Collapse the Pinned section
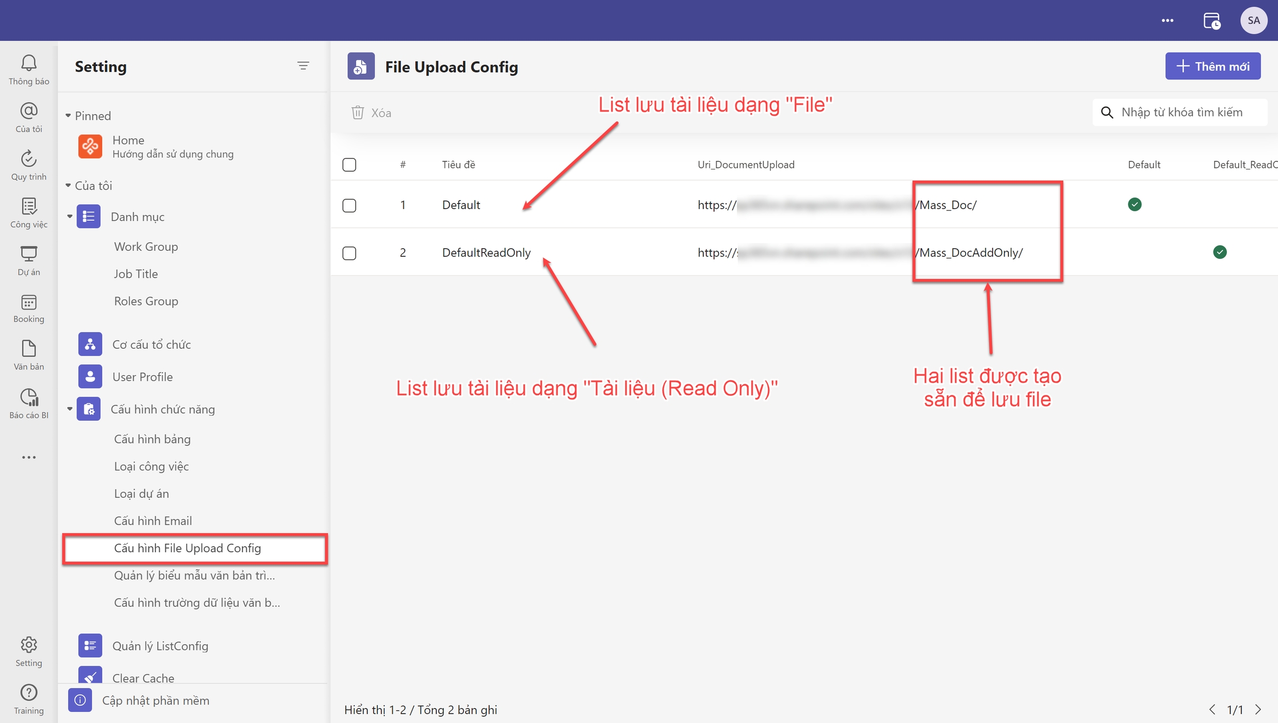This screenshot has width=1278, height=723. (68, 116)
